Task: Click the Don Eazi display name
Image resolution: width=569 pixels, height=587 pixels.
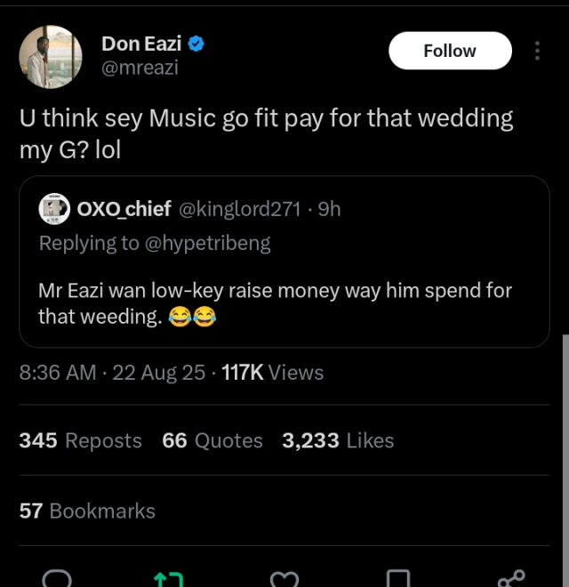Action: (141, 44)
